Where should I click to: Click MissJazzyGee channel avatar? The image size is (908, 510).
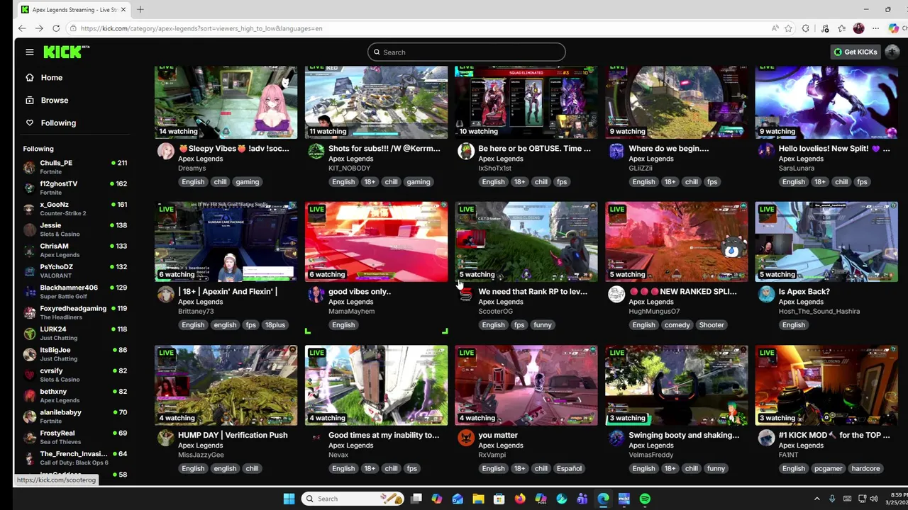tap(165, 438)
